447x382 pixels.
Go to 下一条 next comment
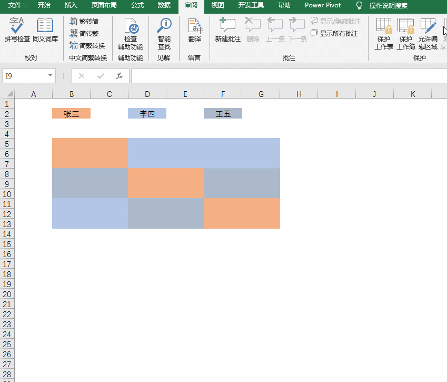coord(297,30)
